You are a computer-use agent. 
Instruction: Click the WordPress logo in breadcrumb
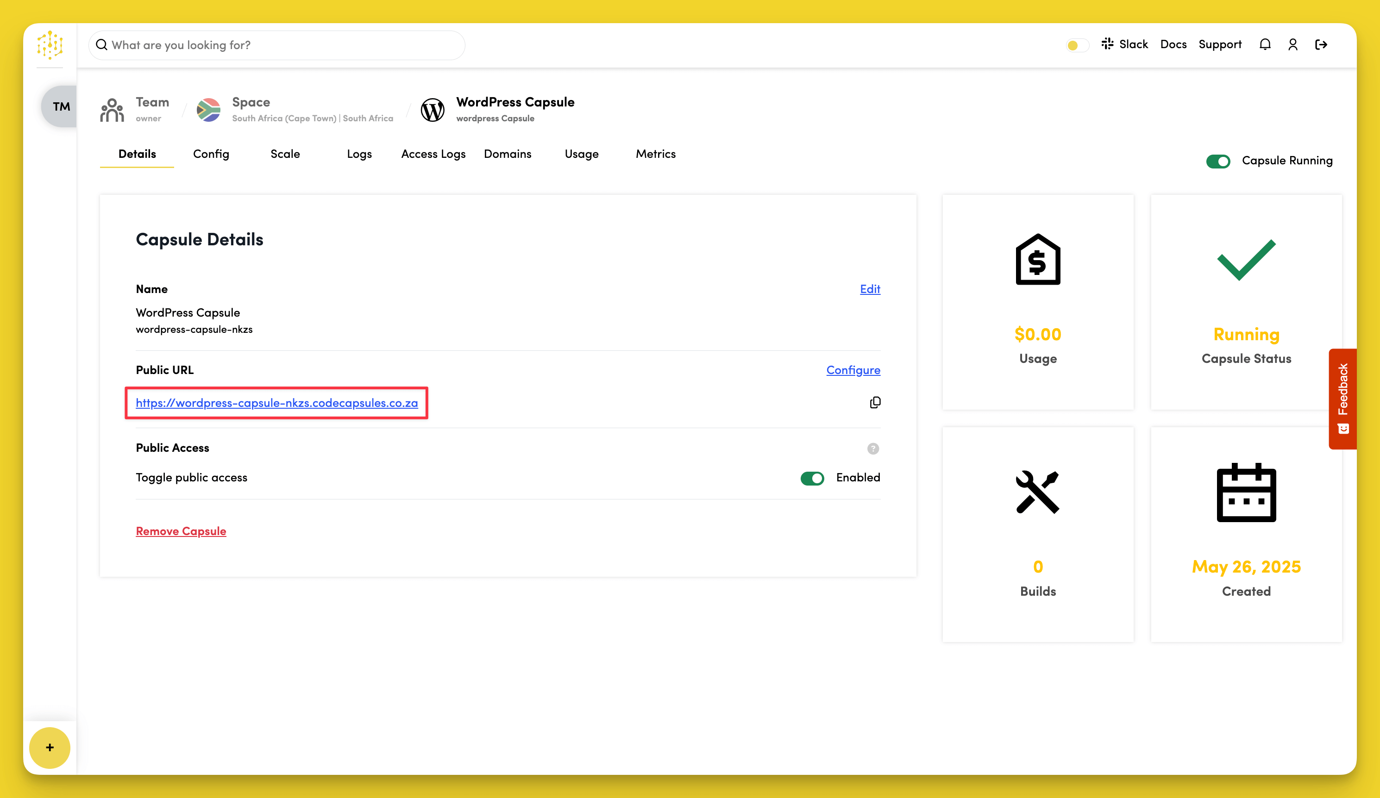click(432, 109)
